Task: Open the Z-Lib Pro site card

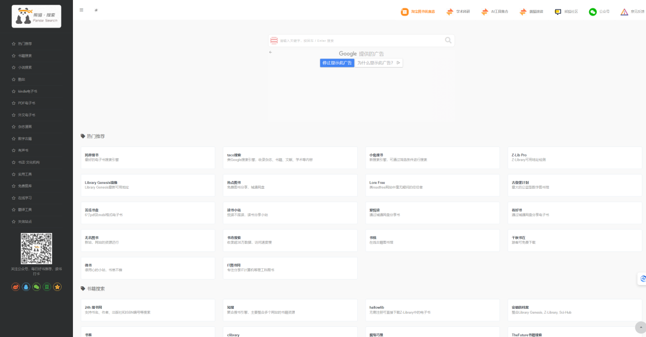Action: pos(574,158)
